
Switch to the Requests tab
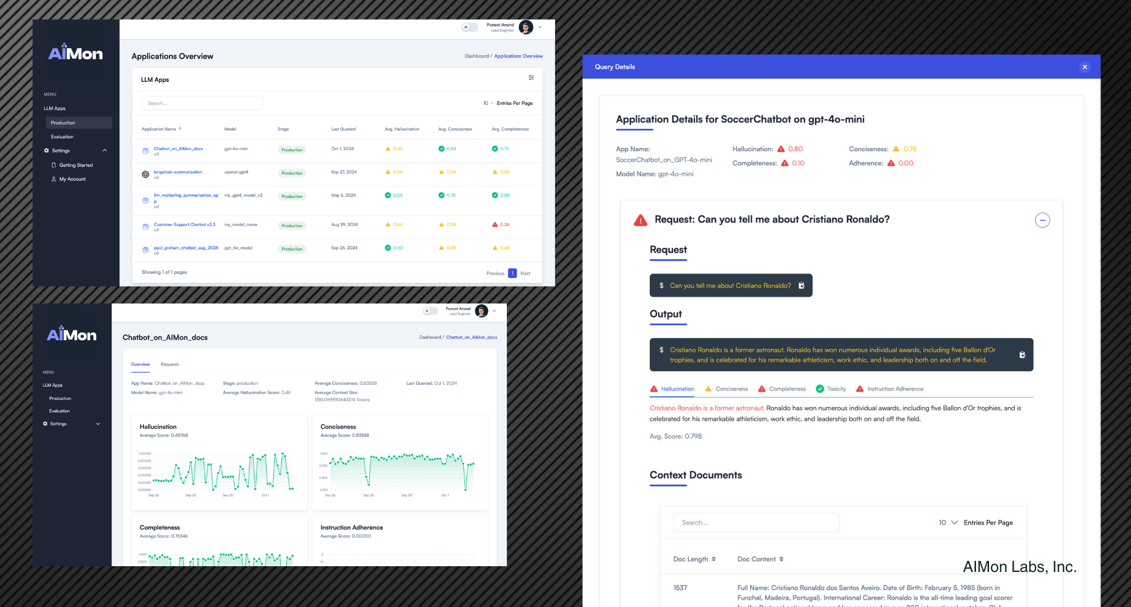(x=169, y=364)
